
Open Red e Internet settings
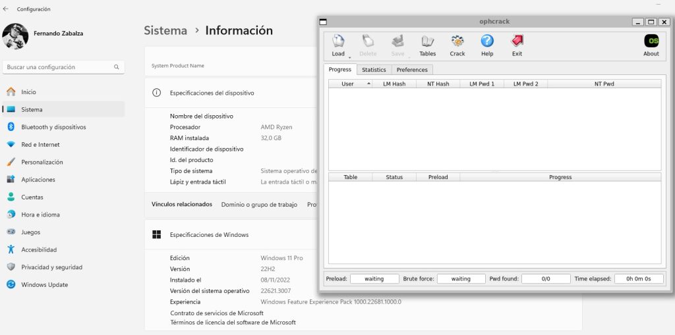click(63, 145)
